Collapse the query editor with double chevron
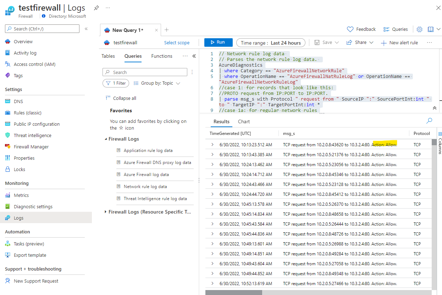The height and width of the screenshot is (295, 442). [435, 108]
